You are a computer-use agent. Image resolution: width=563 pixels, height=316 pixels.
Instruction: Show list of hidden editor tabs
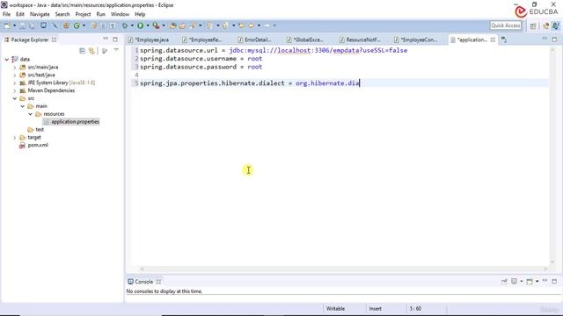(x=504, y=39)
